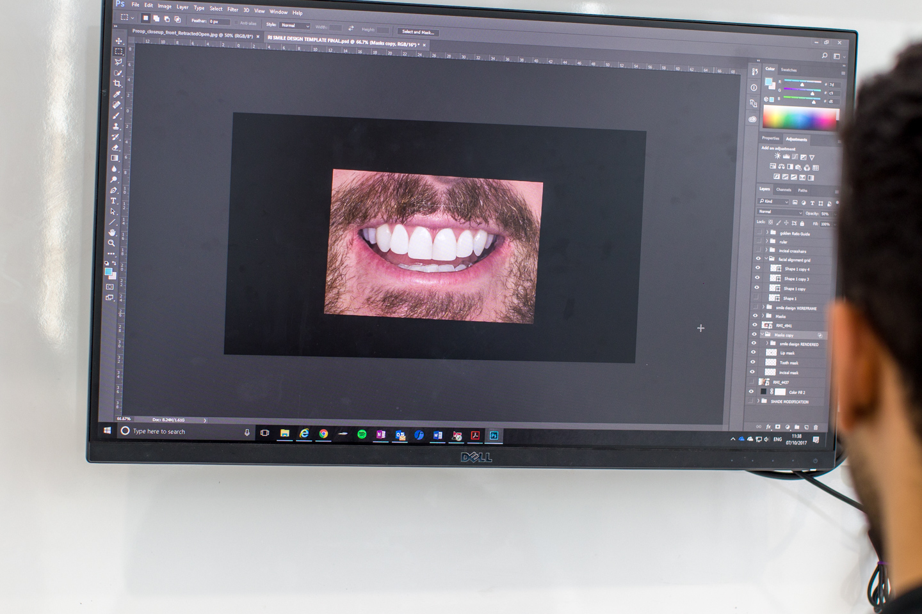The width and height of the screenshot is (922, 614).
Task: Switch to the Channels tab
Action: [784, 190]
